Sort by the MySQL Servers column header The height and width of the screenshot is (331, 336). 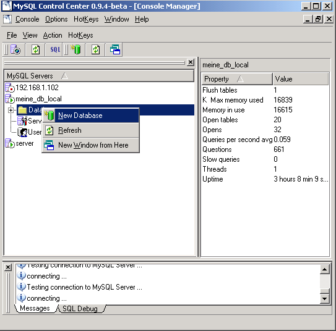[x=100, y=76]
